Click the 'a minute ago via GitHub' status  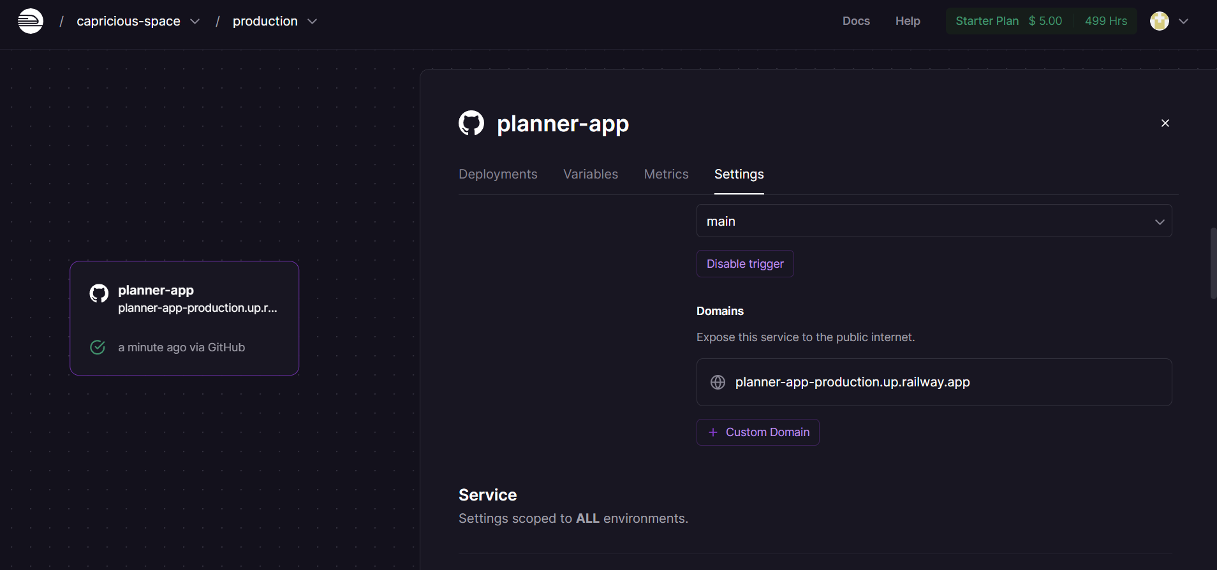pos(181,347)
